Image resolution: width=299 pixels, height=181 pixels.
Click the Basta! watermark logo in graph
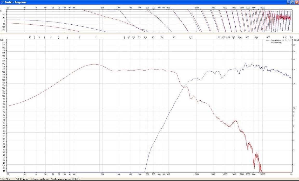click(288, 40)
